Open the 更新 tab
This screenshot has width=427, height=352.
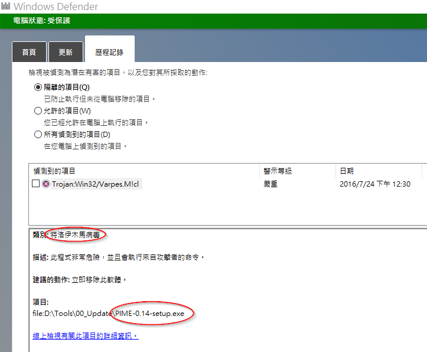(x=66, y=52)
